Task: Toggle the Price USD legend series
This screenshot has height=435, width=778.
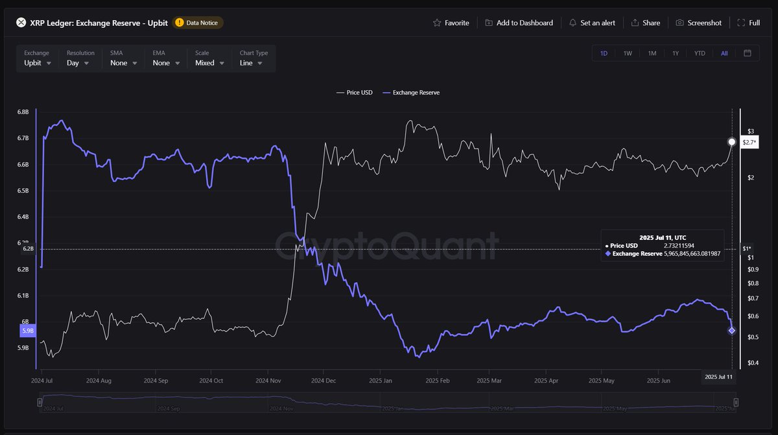Action: 355,93
